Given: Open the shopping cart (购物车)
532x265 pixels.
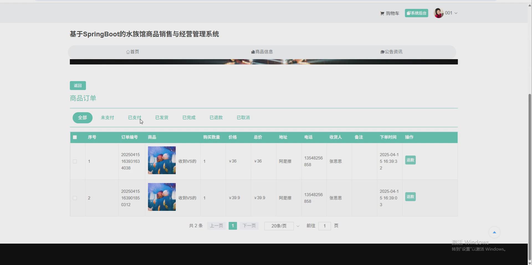Looking at the screenshot, I should (x=390, y=13).
